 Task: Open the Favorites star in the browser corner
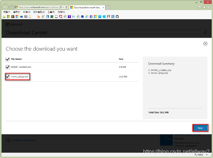(204, 7)
